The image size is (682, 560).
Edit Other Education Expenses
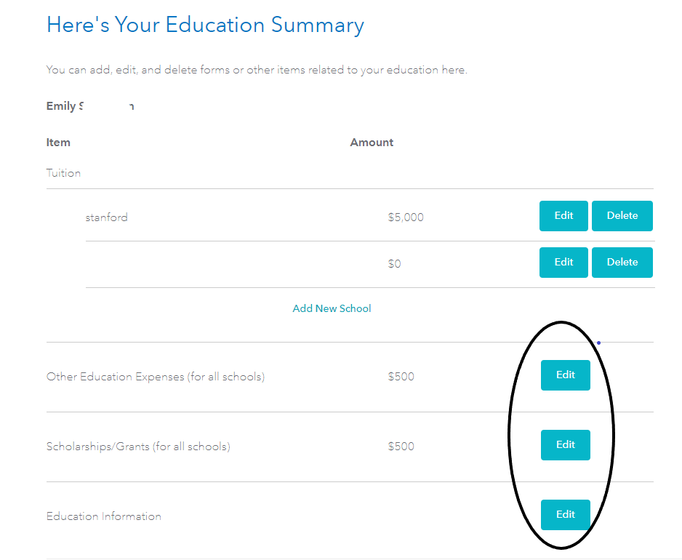click(565, 375)
